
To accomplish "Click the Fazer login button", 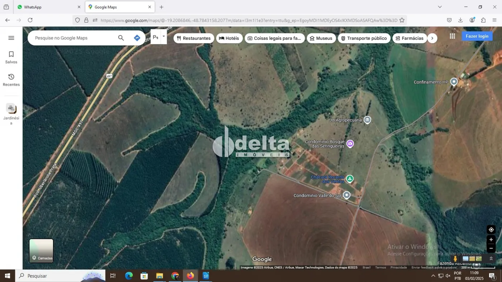I will [477, 36].
